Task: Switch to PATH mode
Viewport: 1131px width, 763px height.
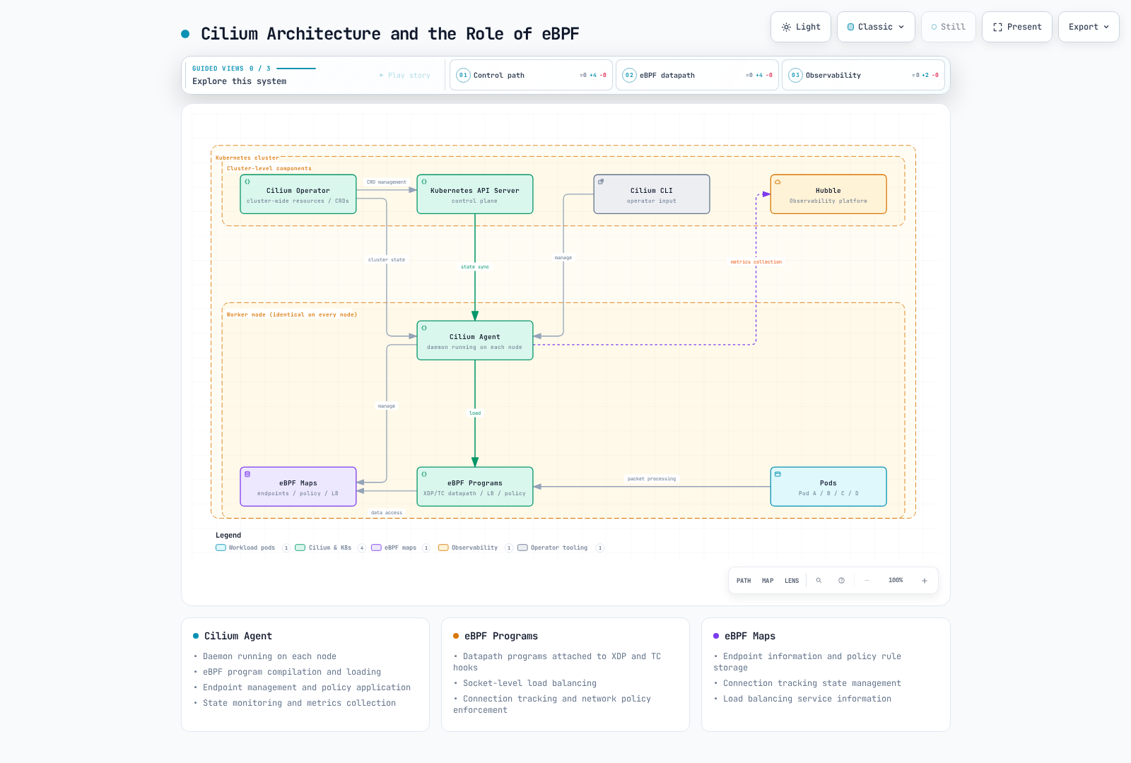Action: click(744, 581)
